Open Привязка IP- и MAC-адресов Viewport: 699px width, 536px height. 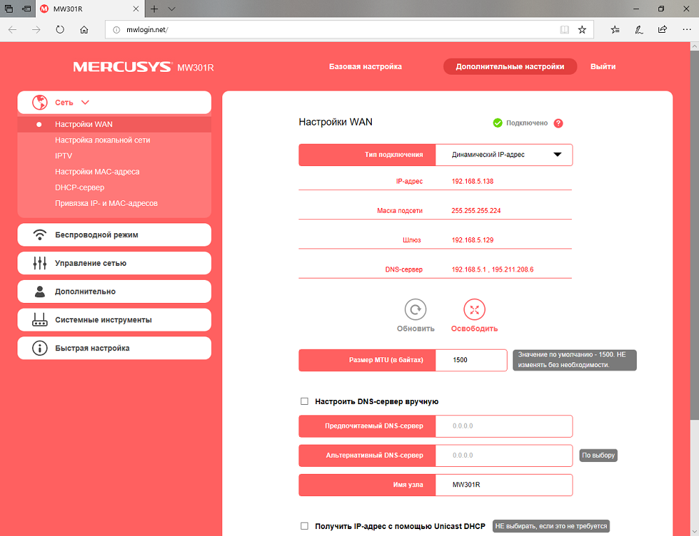pyautogui.click(x=106, y=204)
